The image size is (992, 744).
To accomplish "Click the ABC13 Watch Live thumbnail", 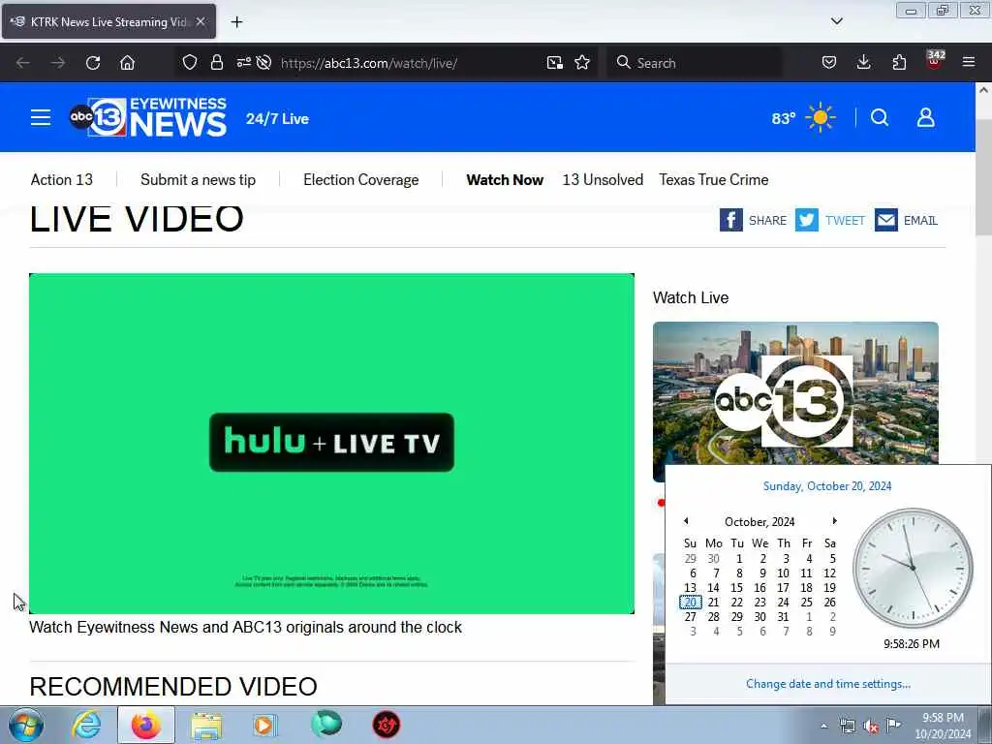I will pyautogui.click(x=795, y=402).
